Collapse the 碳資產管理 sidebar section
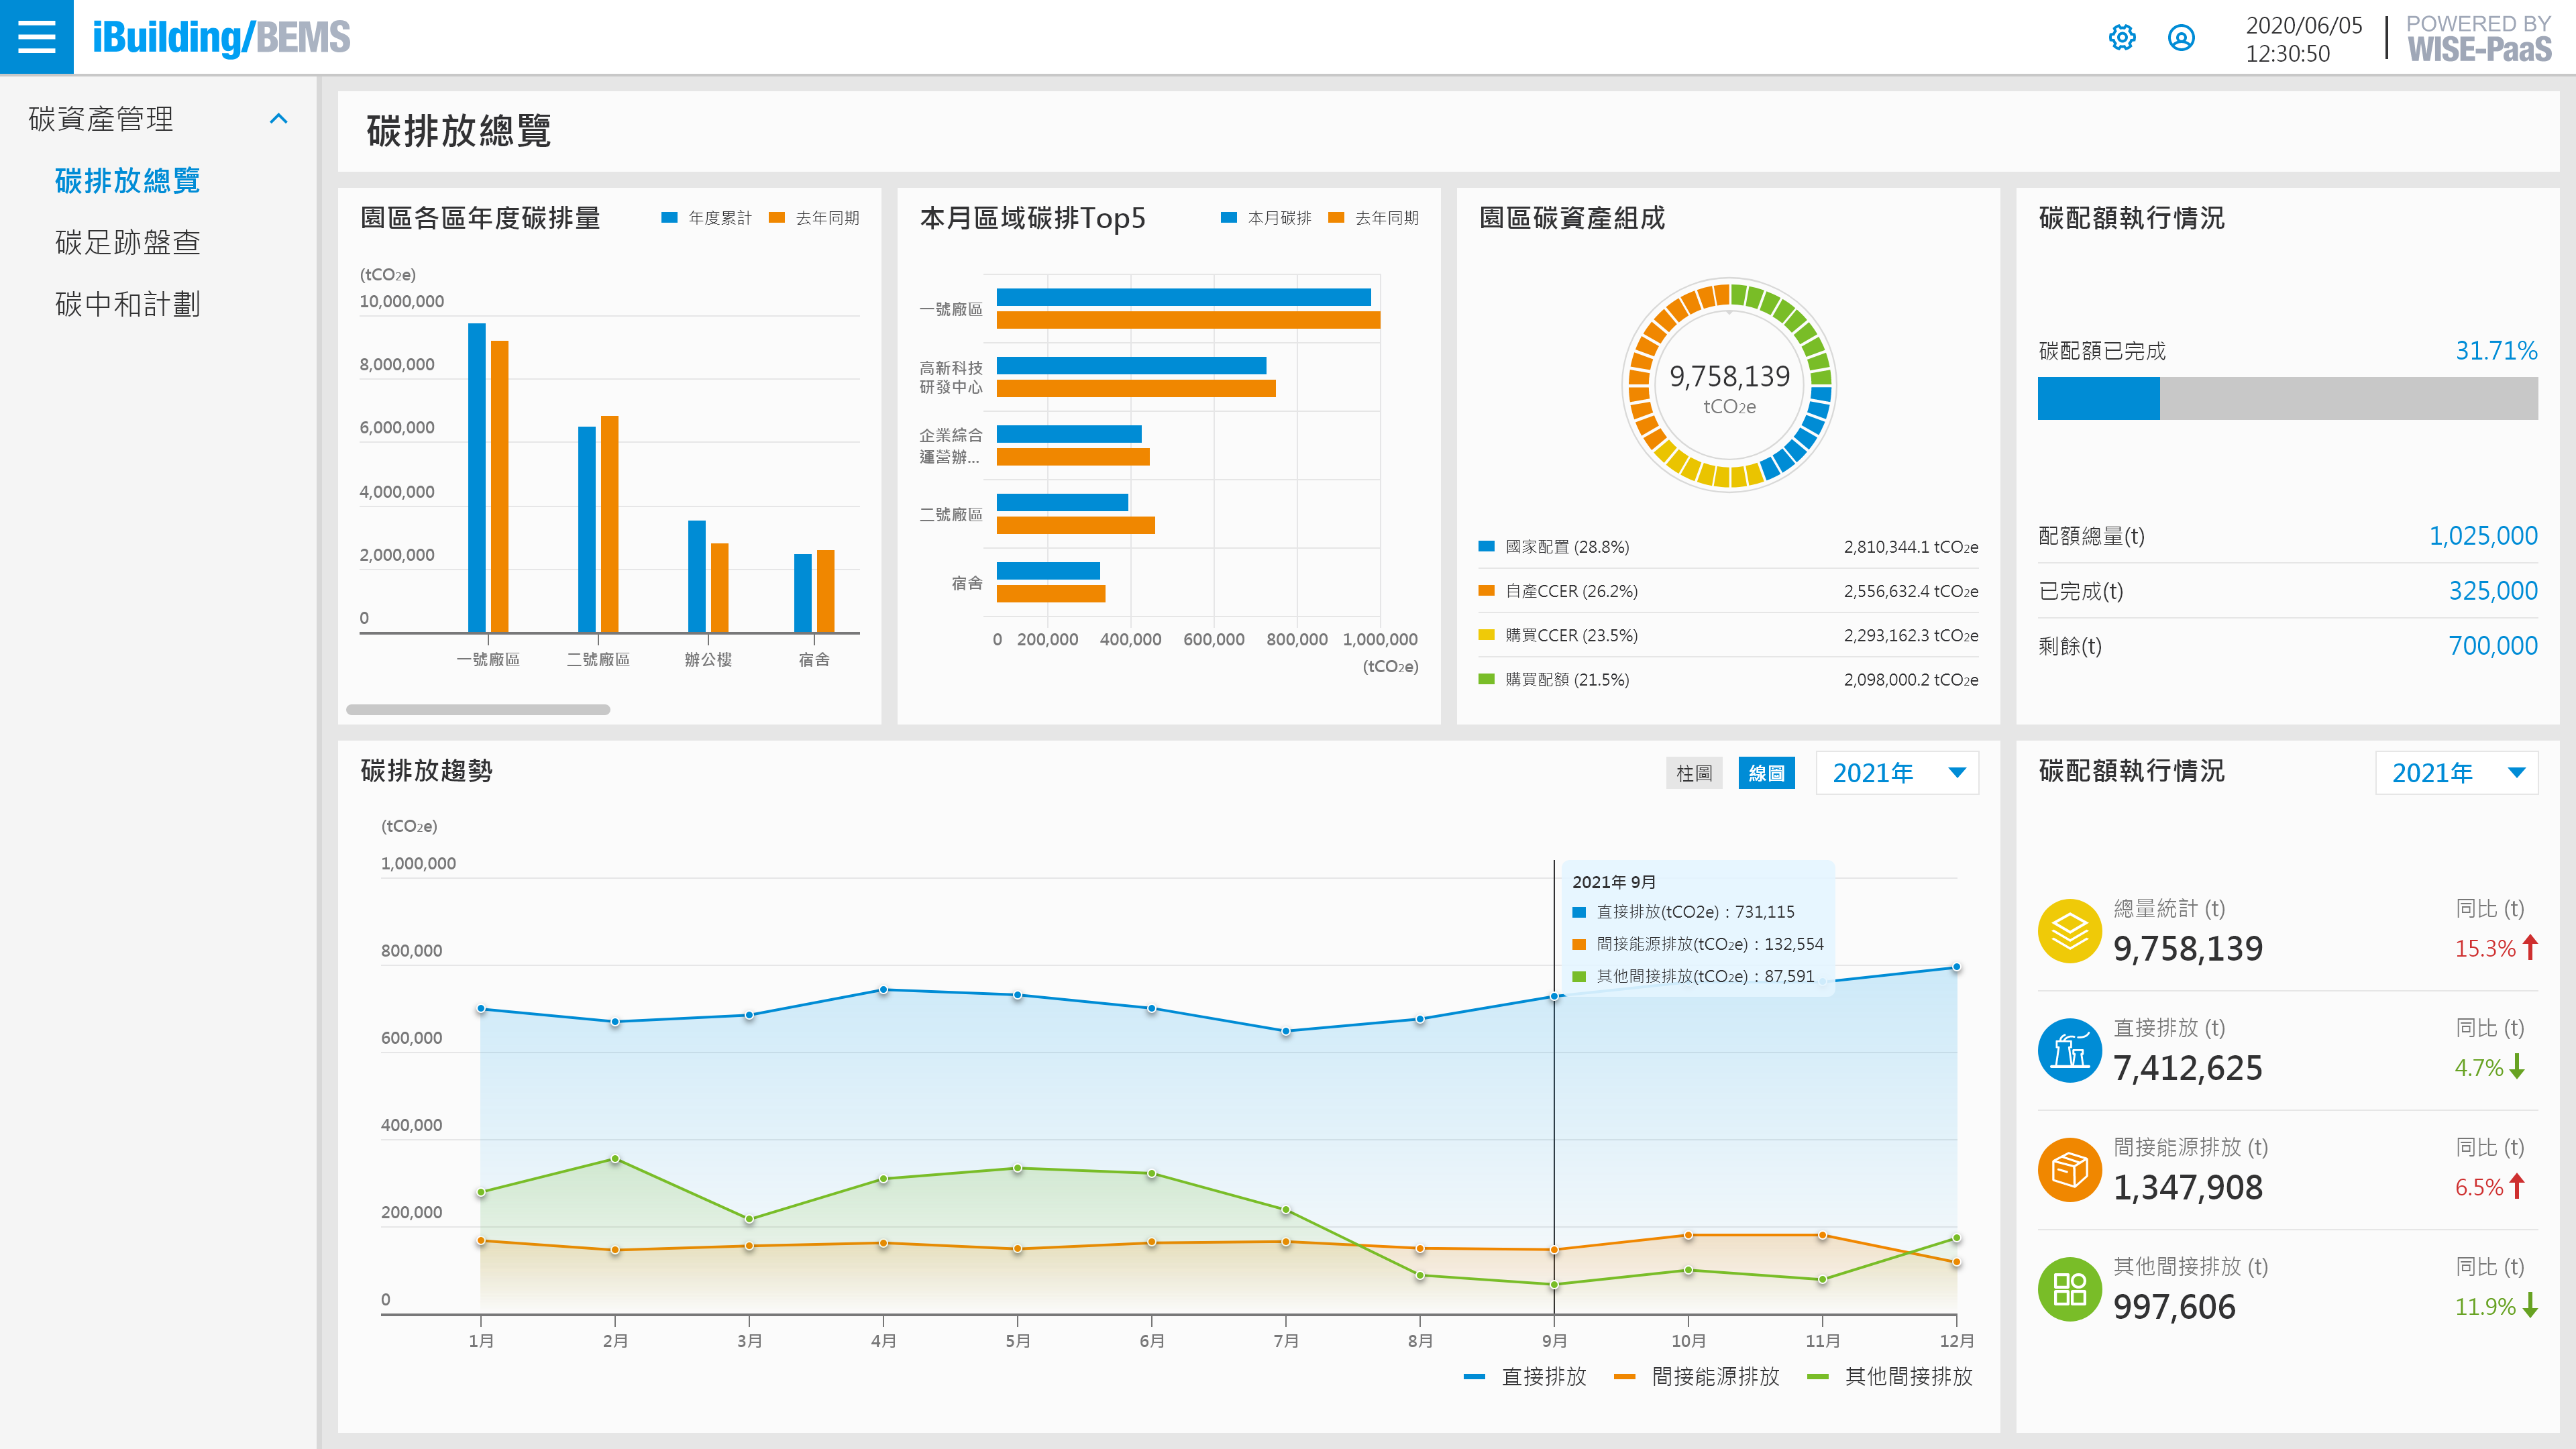The image size is (2576, 1449). click(x=279, y=119)
